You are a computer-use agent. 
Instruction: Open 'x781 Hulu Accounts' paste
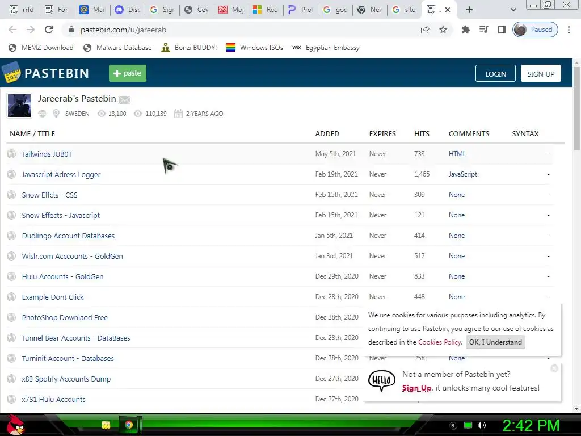pyautogui.click(x=54, y=399)
